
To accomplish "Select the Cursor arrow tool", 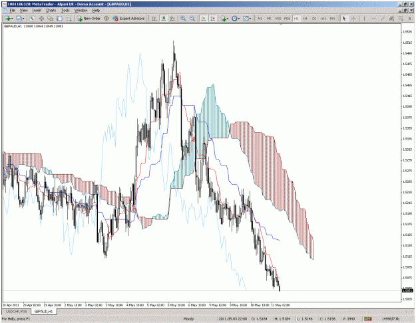I will click(x=344, y=19).
